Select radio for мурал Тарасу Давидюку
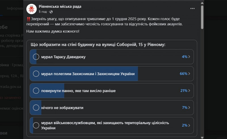The width and height of the screenshot is (227, 139). (x=36, y=57)
